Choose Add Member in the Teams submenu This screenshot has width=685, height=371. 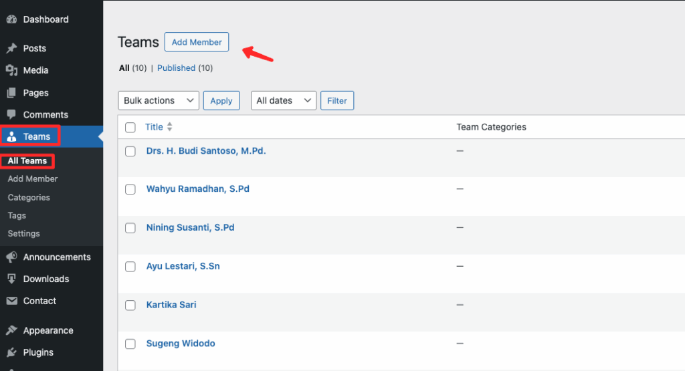click(33, 178)
